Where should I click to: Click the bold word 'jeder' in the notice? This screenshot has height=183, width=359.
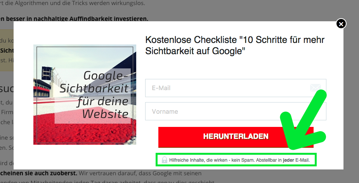coord(288,160)
